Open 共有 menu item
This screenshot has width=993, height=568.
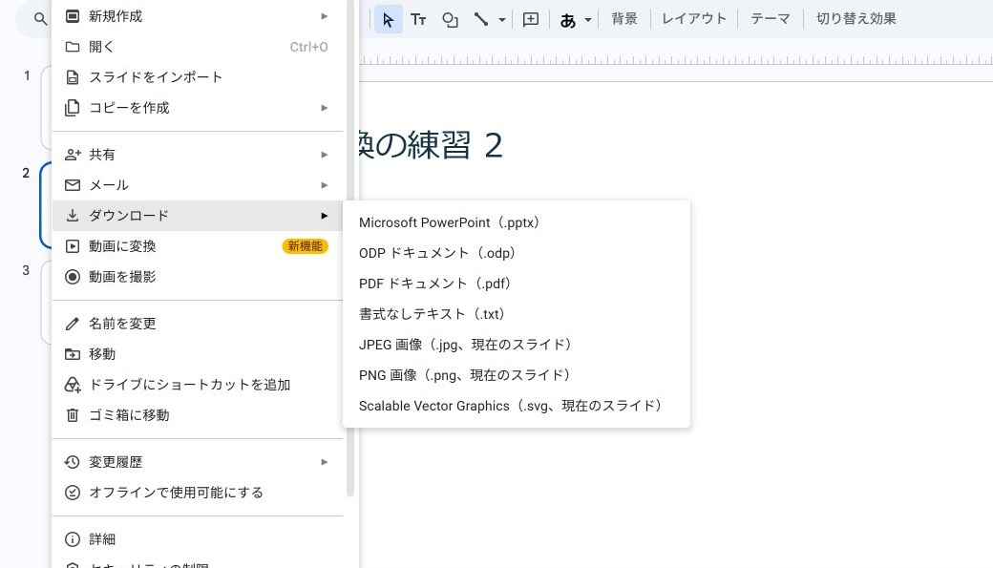[198, 155]
